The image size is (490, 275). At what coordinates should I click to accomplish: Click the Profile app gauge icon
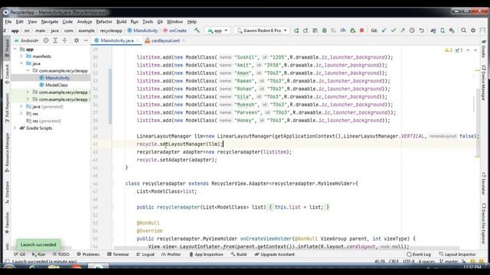pyautogui.click(x=343, y=31)
